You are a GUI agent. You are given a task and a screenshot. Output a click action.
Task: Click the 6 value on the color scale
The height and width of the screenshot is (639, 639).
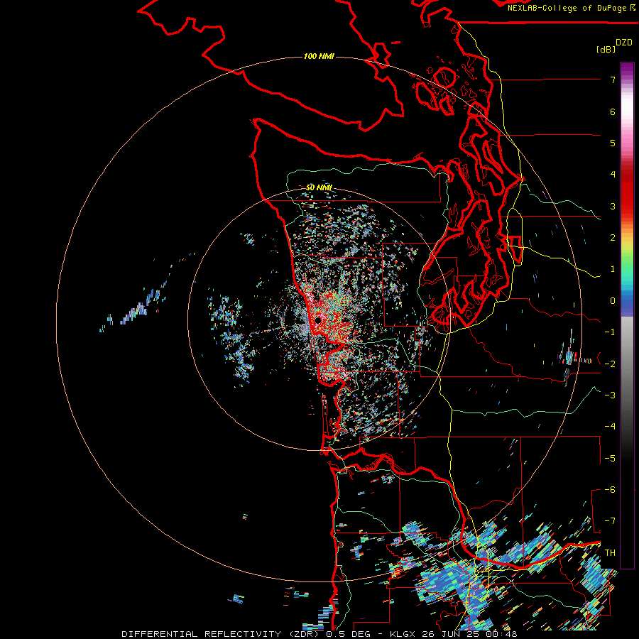pyautogui.click(x=613, y=111)
